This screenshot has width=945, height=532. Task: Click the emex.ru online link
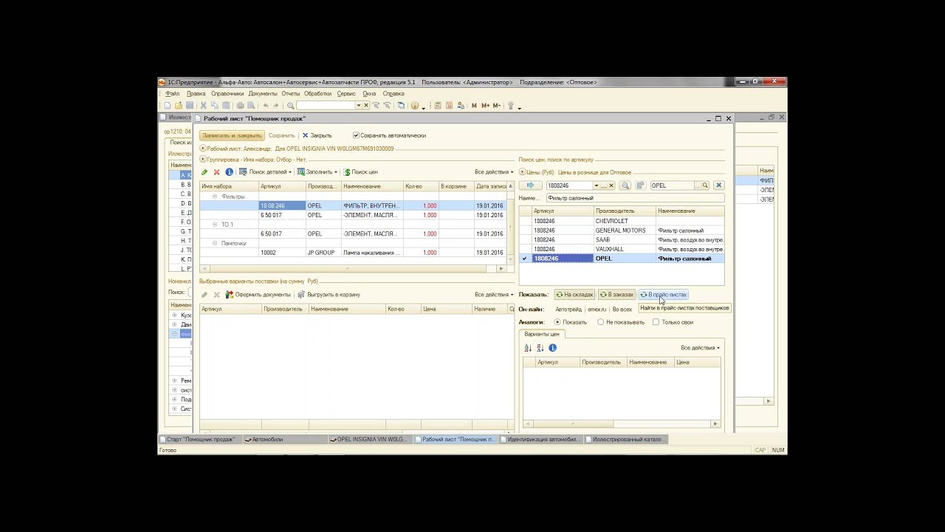point(597,310)
